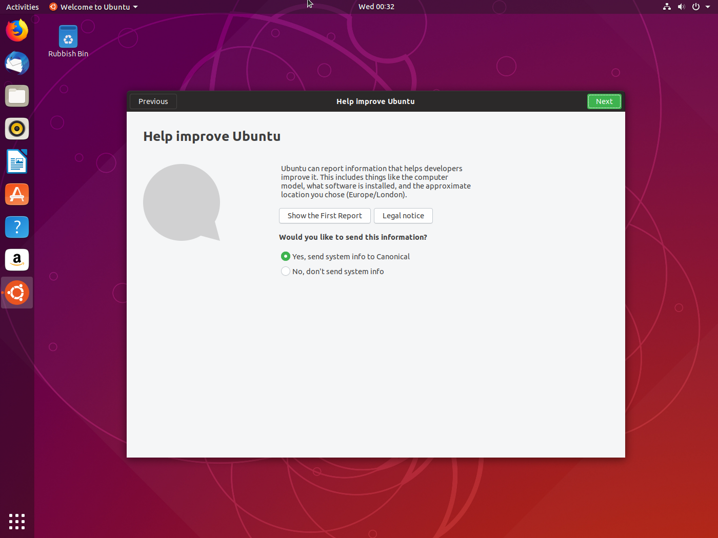Launch Amazon from the dock
Image resolution: width=718 pixels, height=538 pixels.
click(17, 260)
